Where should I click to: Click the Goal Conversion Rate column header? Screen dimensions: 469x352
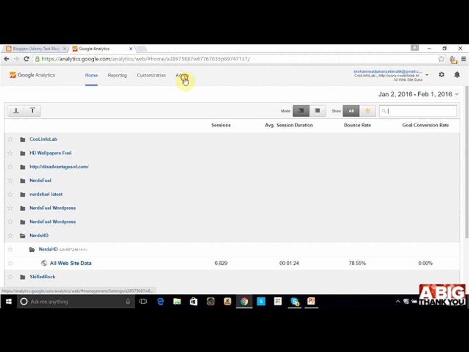(x=426, y=125)
